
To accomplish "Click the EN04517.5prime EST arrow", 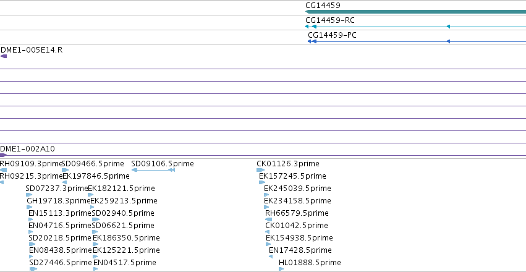I will coord(96,269).
